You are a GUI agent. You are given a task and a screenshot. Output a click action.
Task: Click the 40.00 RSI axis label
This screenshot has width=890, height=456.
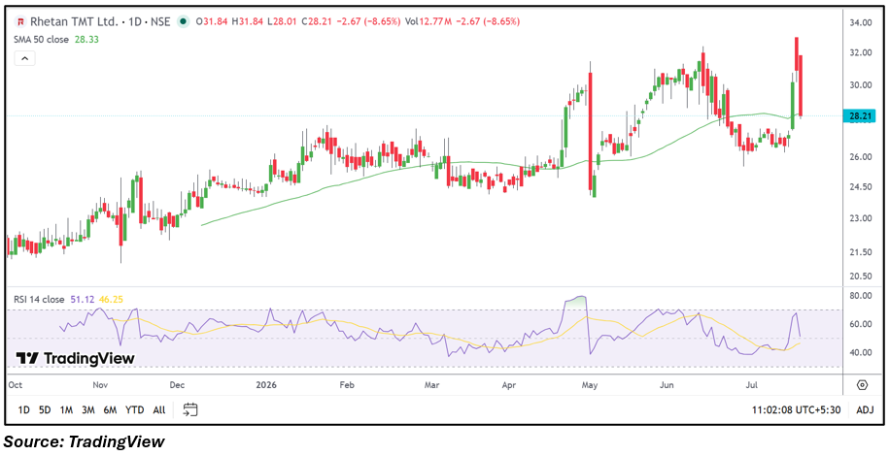861,352
